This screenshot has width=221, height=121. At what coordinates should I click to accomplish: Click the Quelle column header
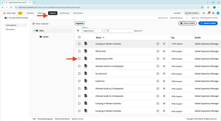click(x=198, y=38)
